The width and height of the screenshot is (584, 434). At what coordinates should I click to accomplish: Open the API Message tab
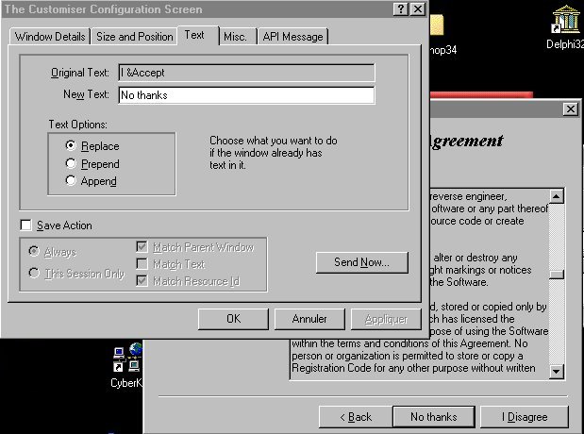pyautogui.click(x=292, y=37)
